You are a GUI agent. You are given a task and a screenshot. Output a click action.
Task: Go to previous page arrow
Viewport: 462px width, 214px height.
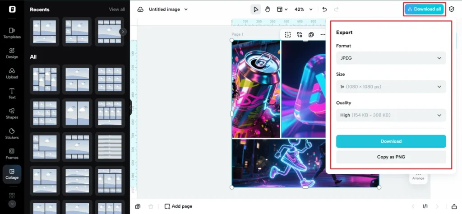click(x=413, y=206)
